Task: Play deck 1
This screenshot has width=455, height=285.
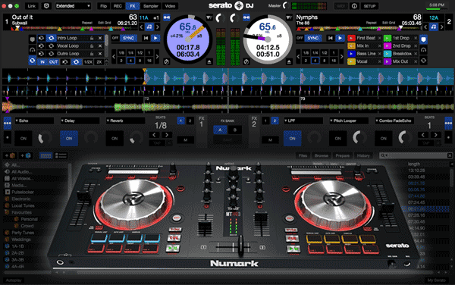Action: click(155, 38)
